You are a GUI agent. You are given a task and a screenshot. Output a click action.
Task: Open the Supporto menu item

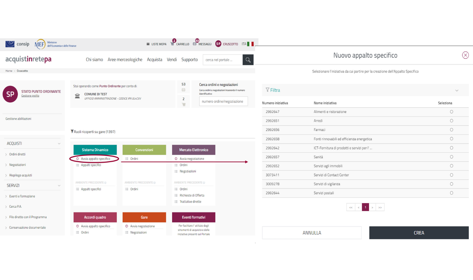[x=189, y=60]
